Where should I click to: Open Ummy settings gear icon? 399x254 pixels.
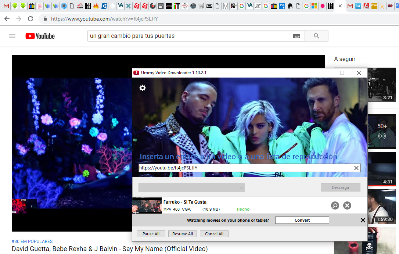point(143,88)
